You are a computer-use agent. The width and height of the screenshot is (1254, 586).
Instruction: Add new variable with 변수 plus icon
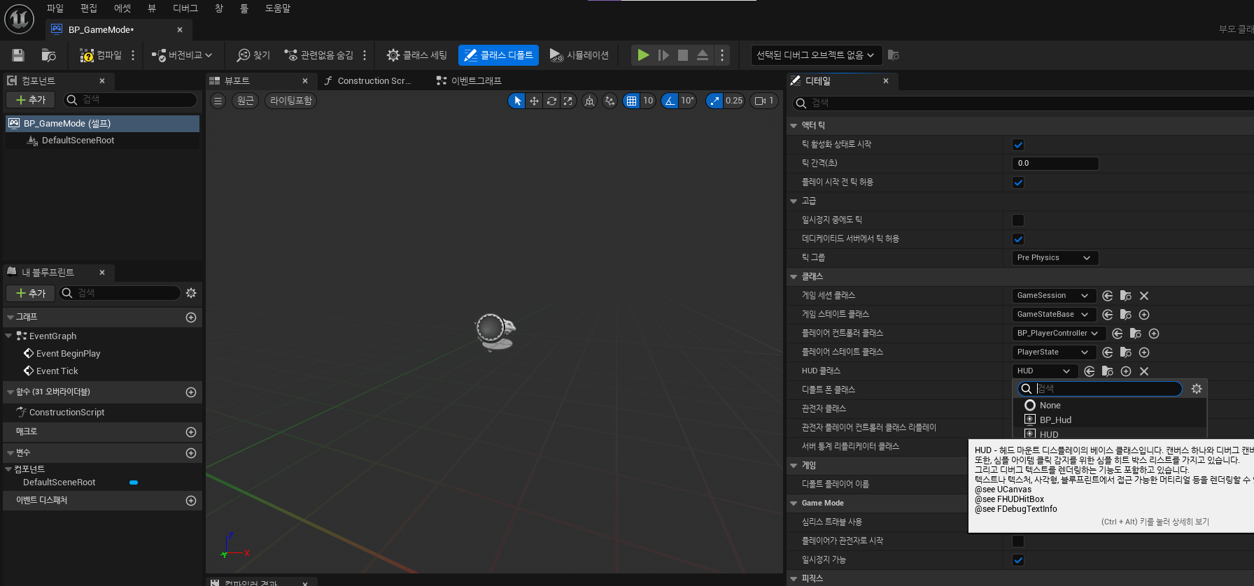(x=191, y=453)
